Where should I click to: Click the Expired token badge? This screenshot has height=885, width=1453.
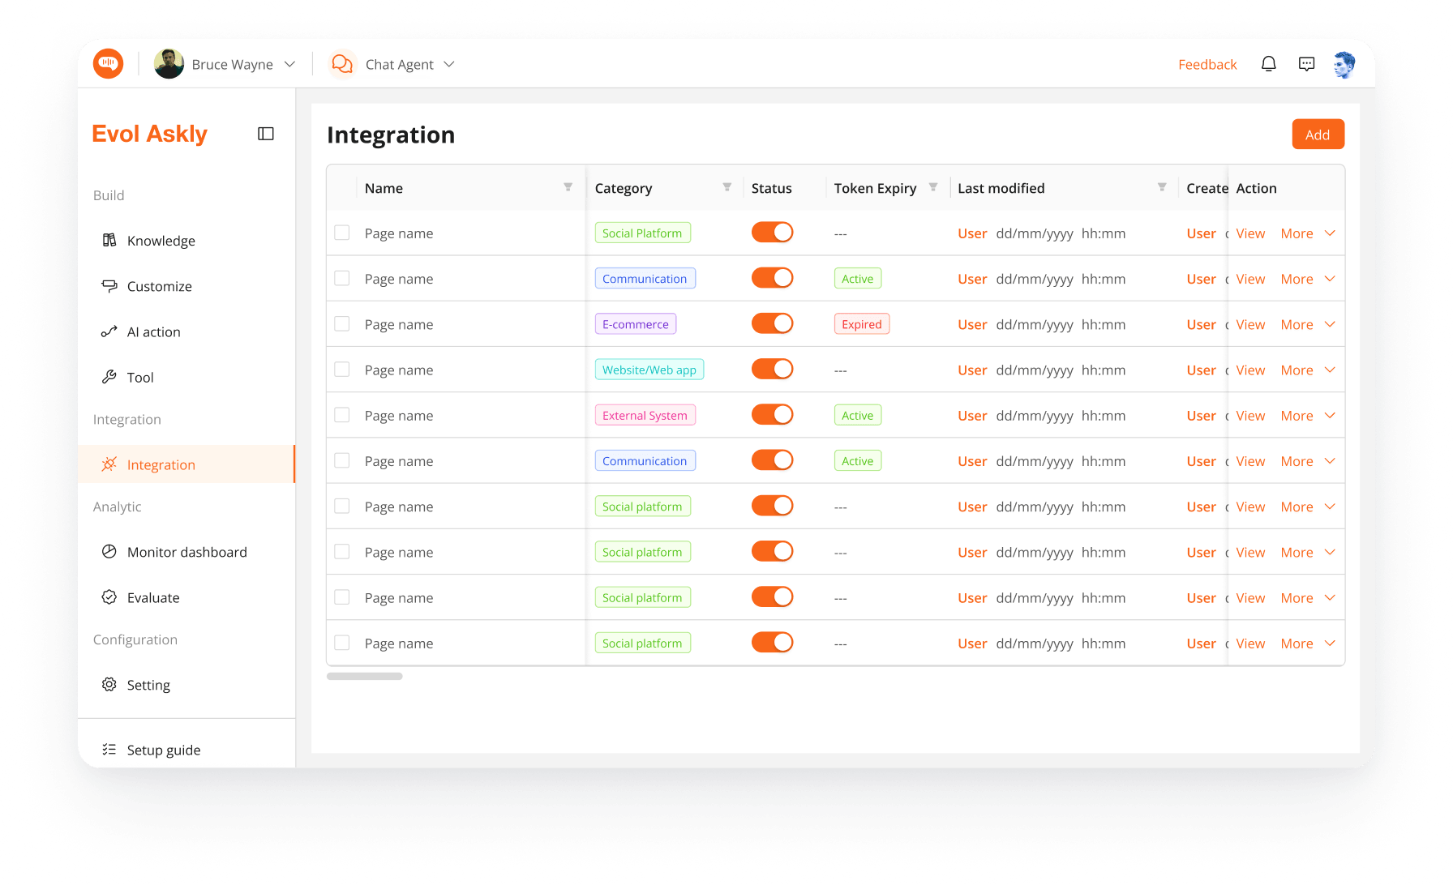tap(861, 324)
